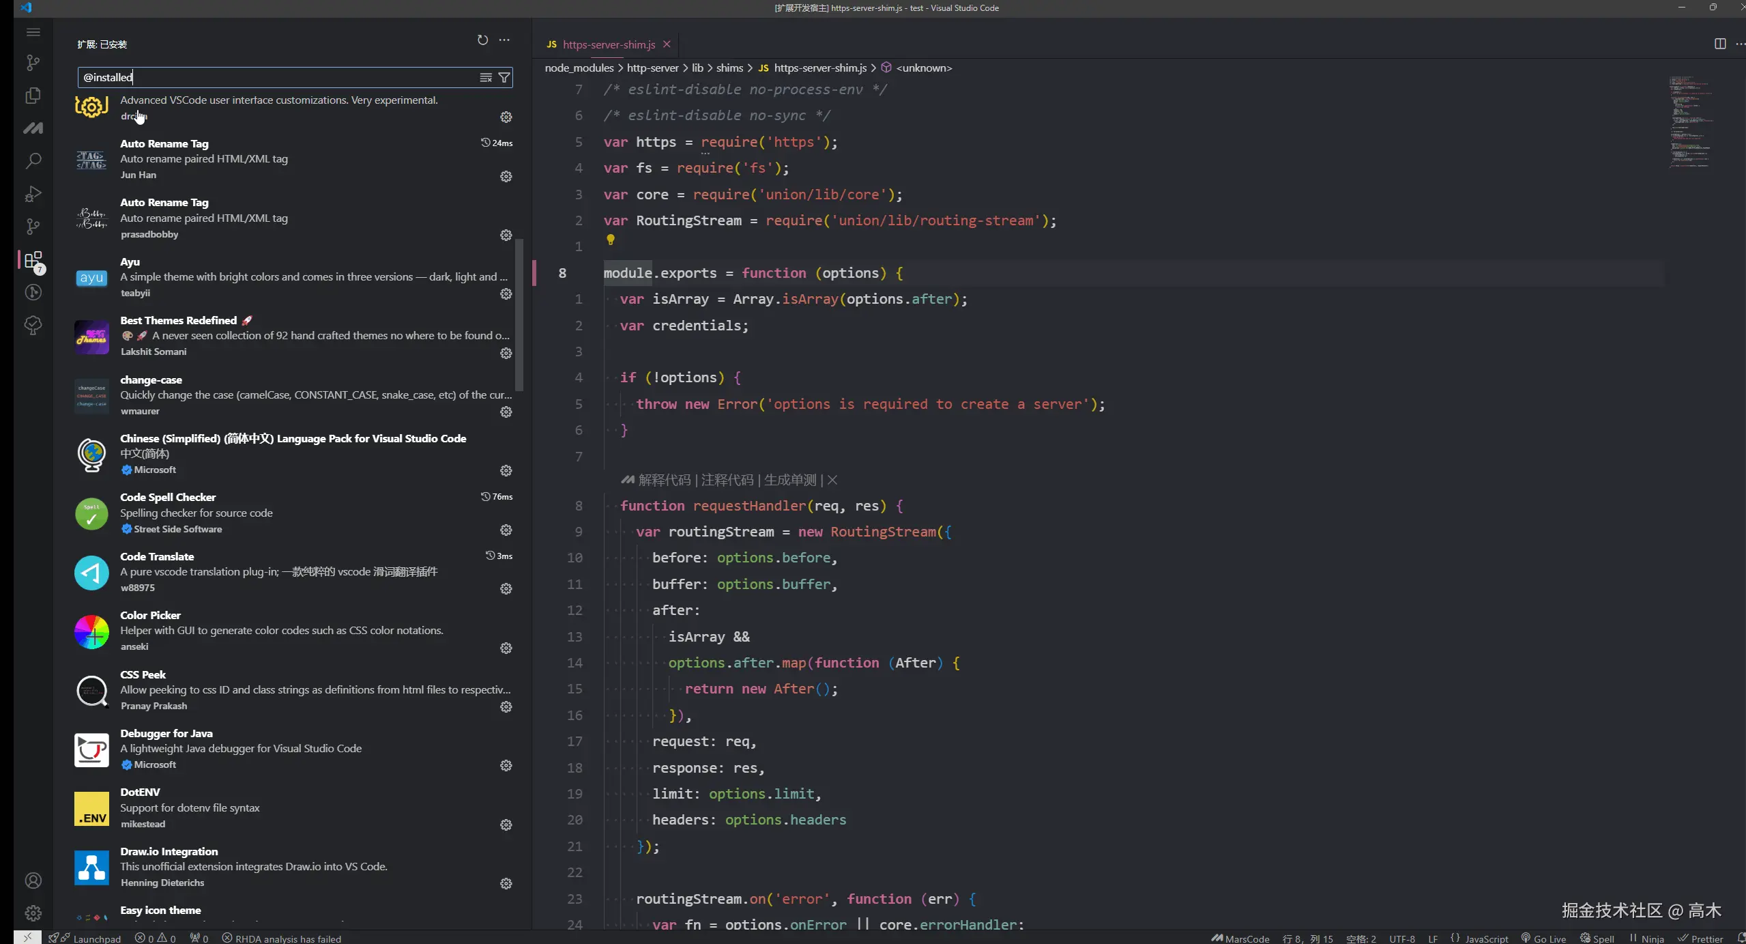This screenshot has width=1746, height=944.
Task: Open branch icon below Run and Debug
Action: (x=33, y=226)
